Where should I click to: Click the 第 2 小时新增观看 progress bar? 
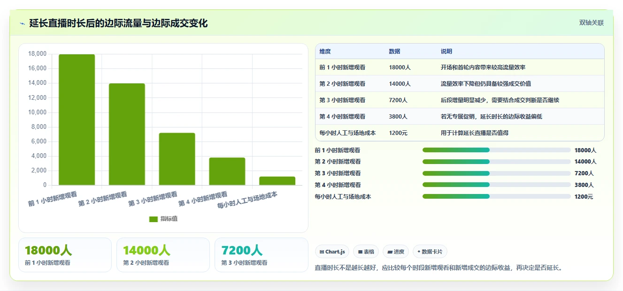pos(497,162)
